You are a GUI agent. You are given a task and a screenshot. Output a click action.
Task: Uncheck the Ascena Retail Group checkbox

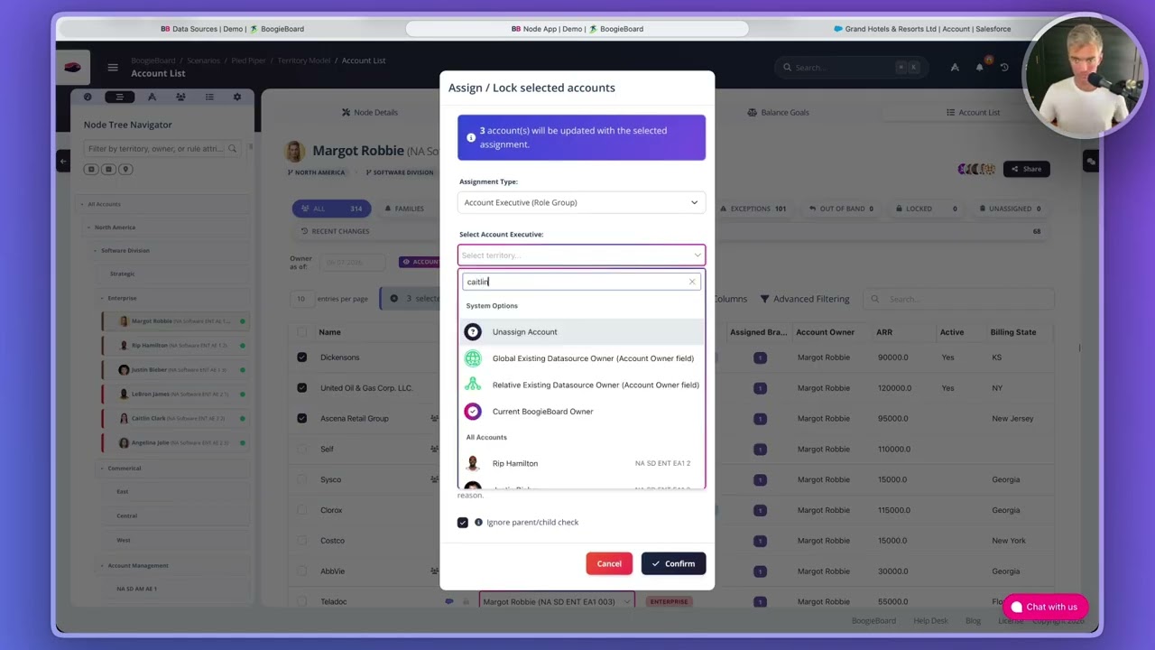click(x=301, y=419)
